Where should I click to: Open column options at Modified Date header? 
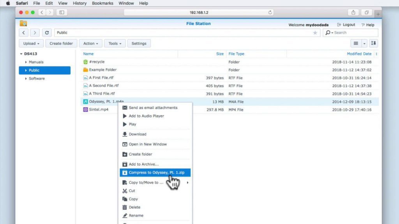376,54
